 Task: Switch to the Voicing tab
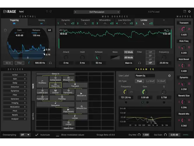pos(42,22)
